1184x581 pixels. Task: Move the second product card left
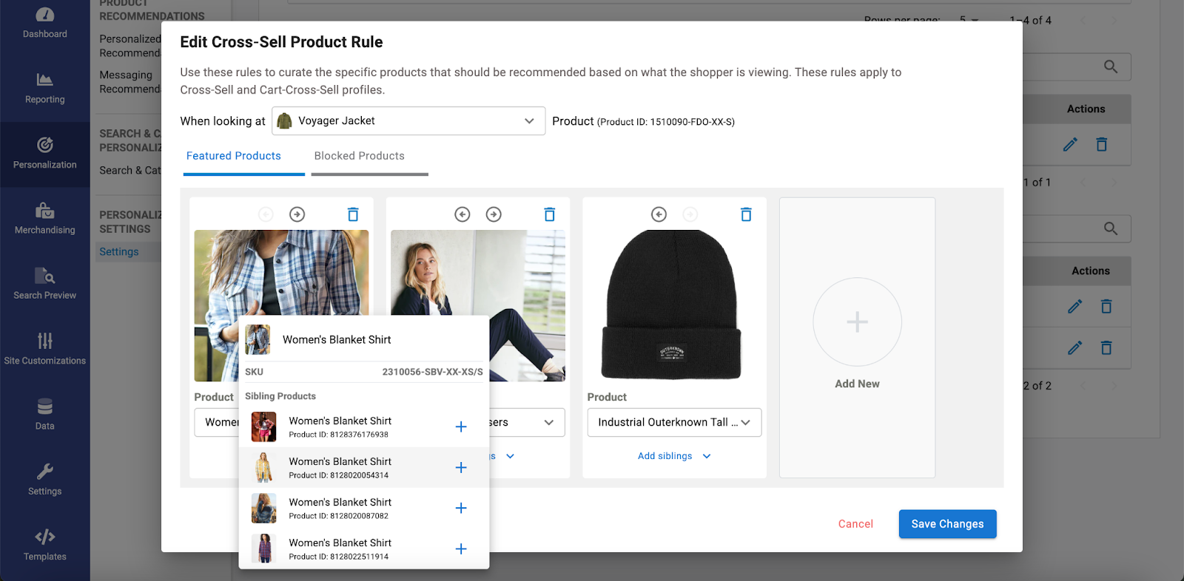coord(462,214)
